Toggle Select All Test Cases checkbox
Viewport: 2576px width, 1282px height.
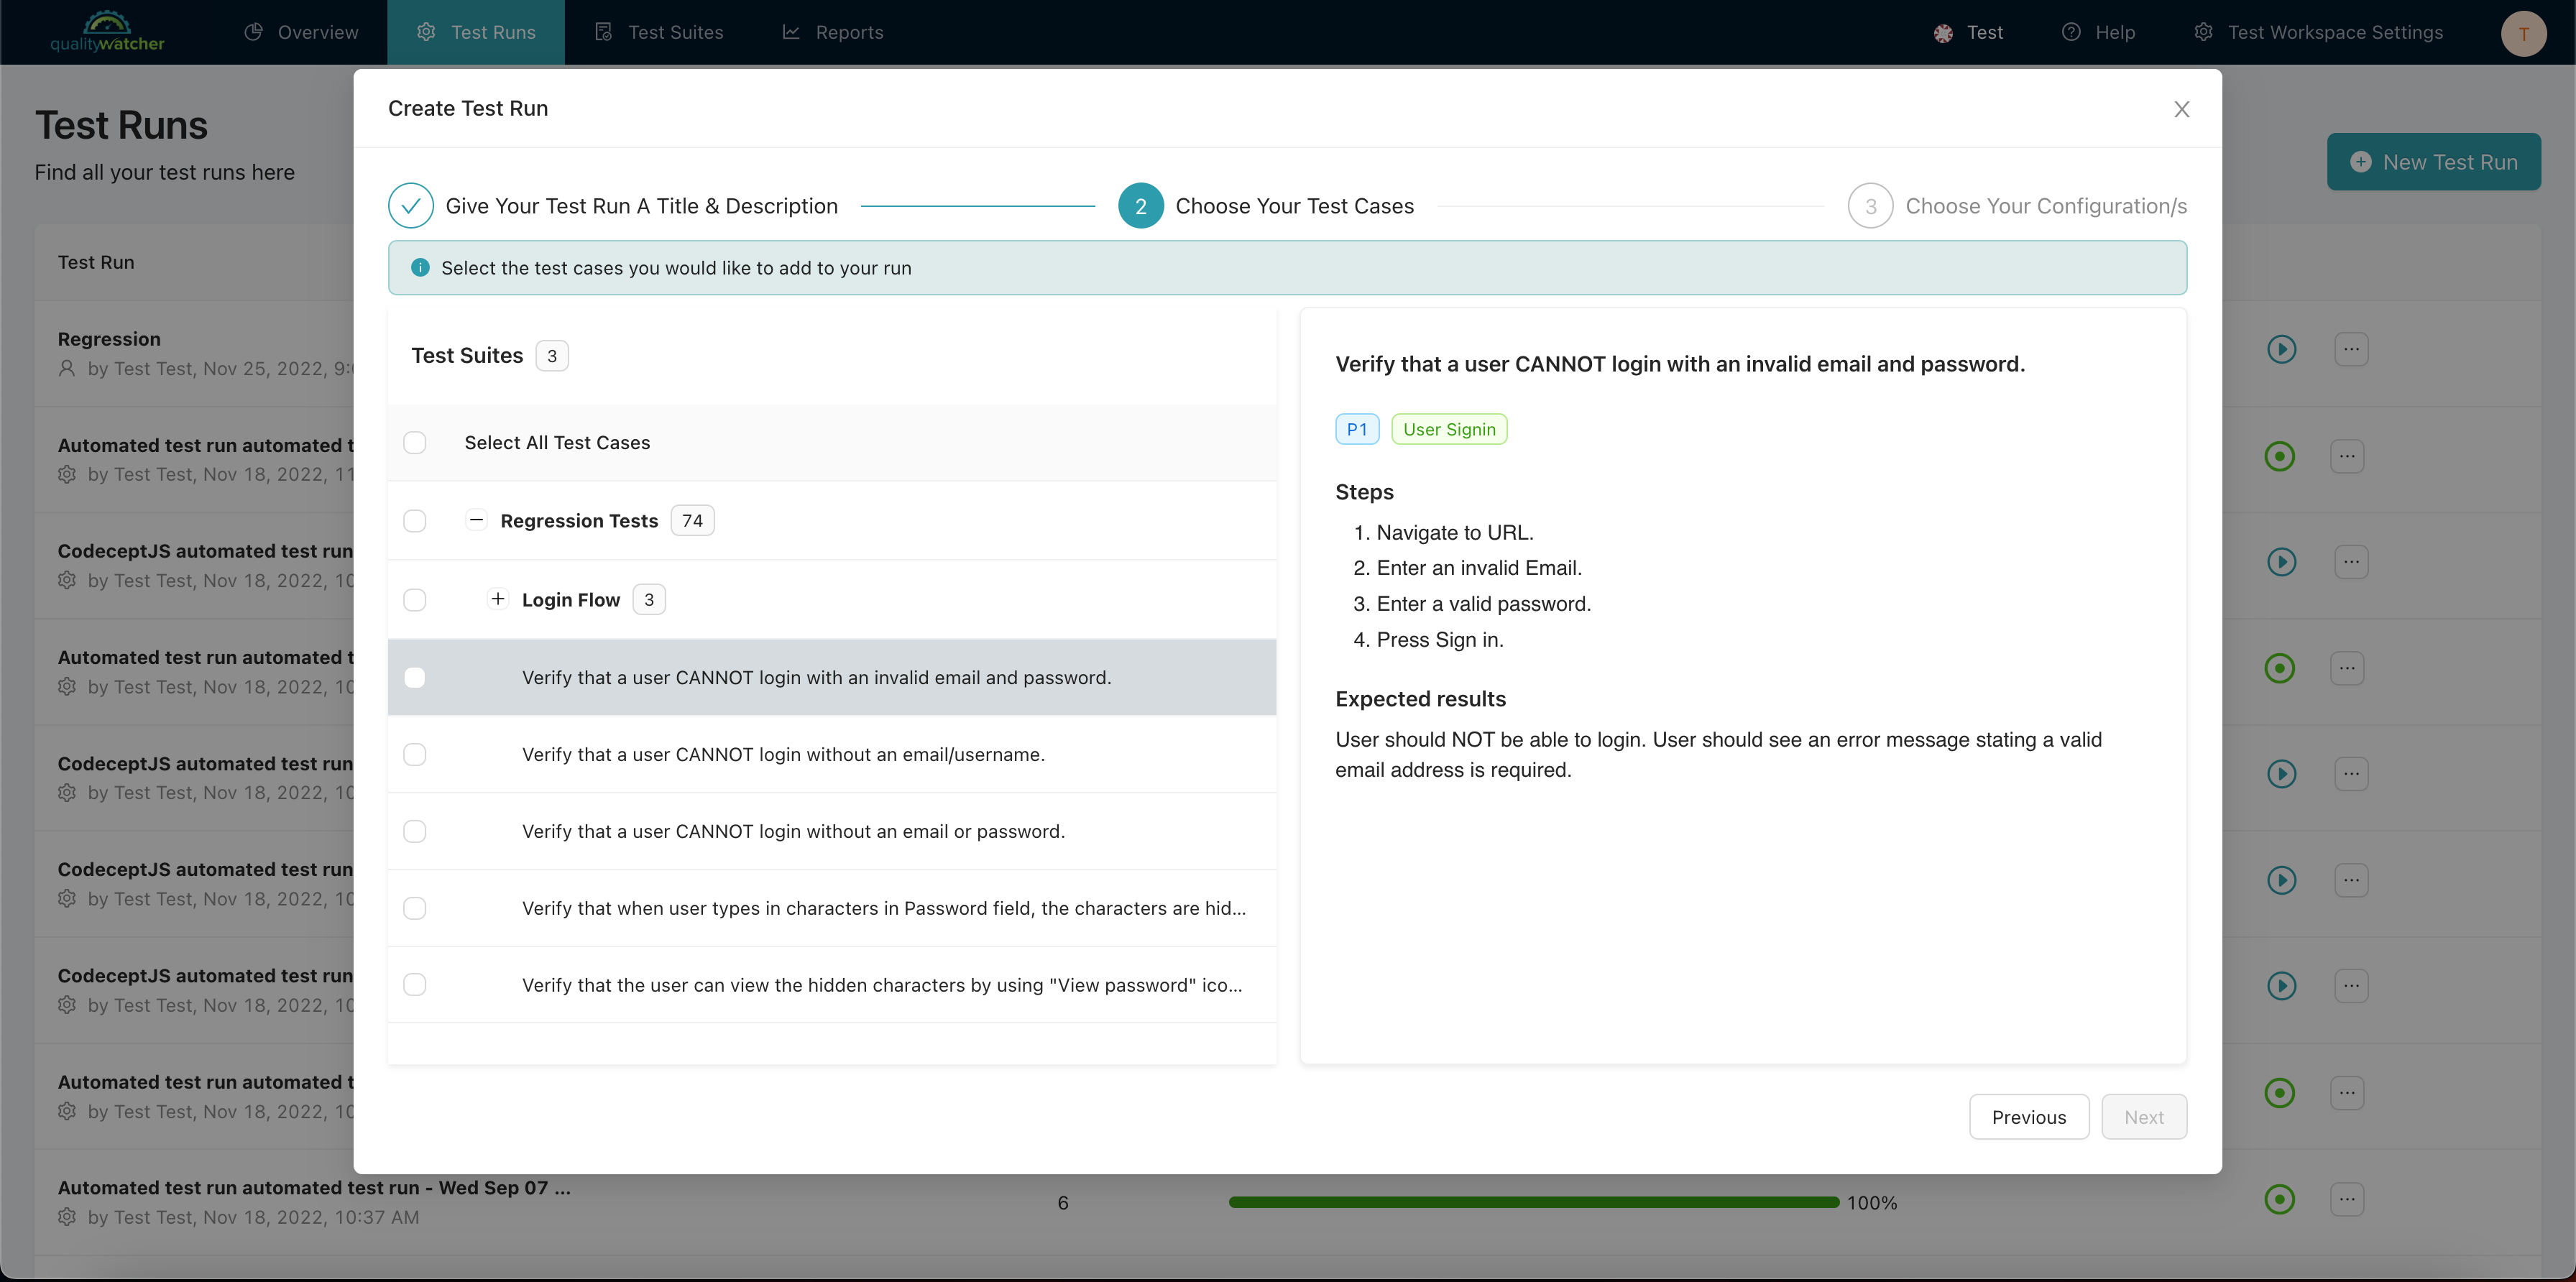(414, 442)
